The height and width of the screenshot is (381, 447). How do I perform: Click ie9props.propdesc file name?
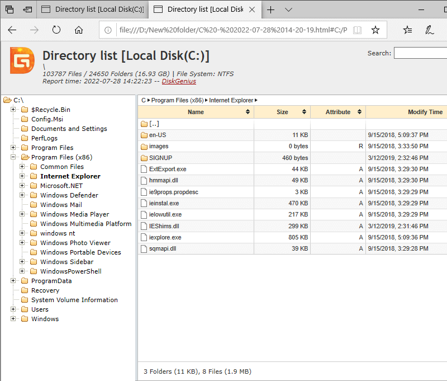click(174, 192)
